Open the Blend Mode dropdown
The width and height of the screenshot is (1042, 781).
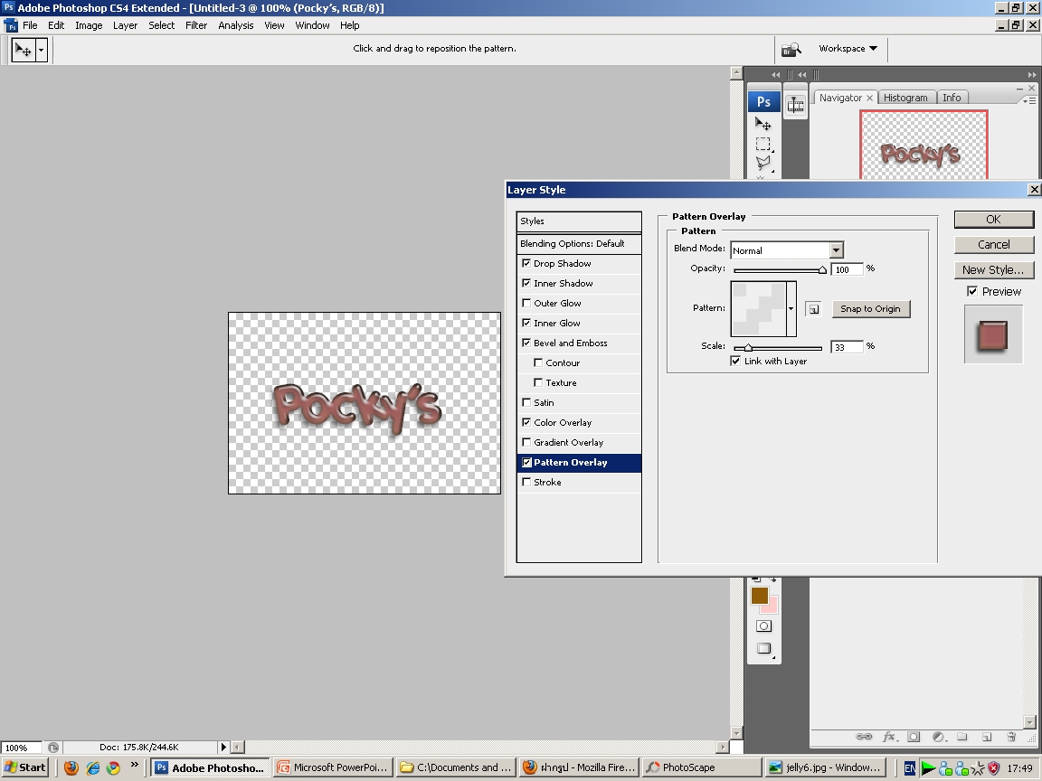836,250
